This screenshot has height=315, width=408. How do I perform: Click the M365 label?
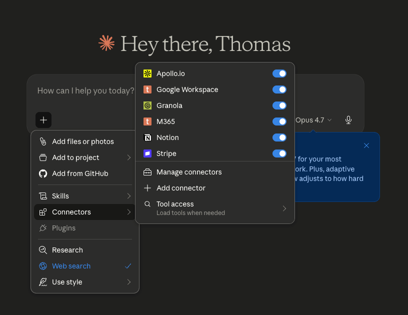[166, 121]
